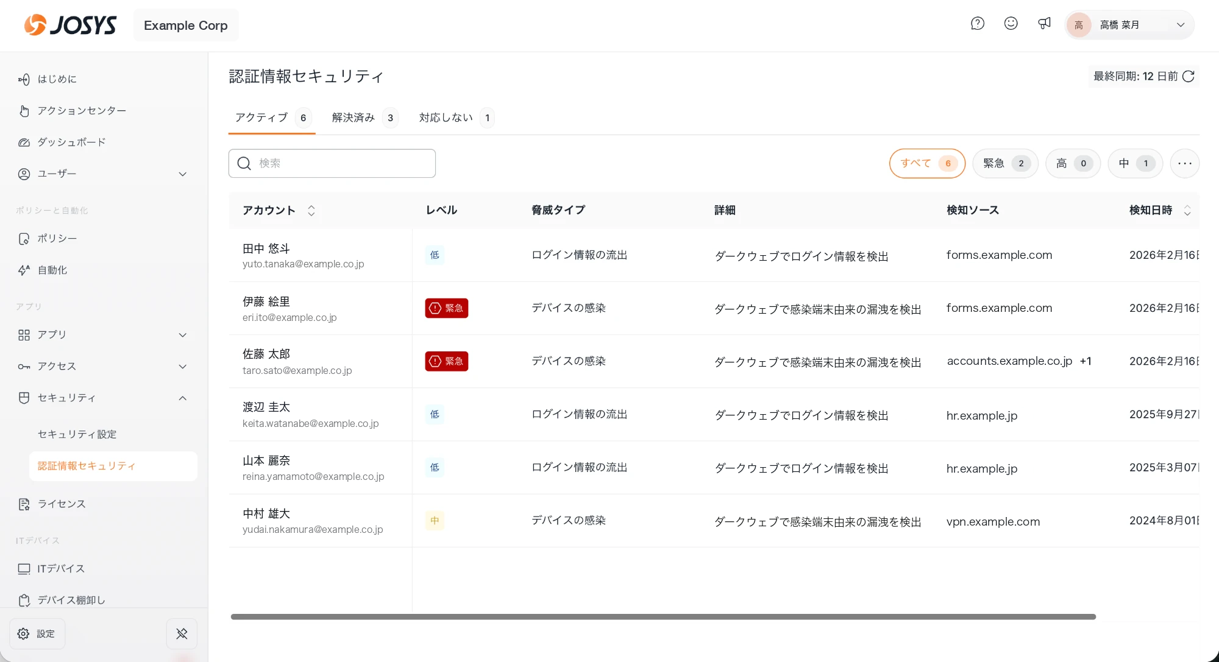Click keita.watanabe@example.co.jp email
This screenshot has width=1219, height=662.
(311, 424)
